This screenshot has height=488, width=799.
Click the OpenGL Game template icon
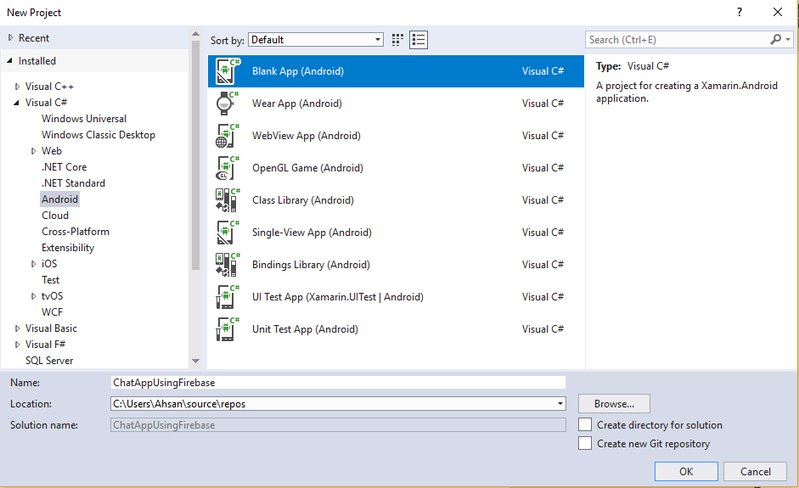click(x=228, y=167)
